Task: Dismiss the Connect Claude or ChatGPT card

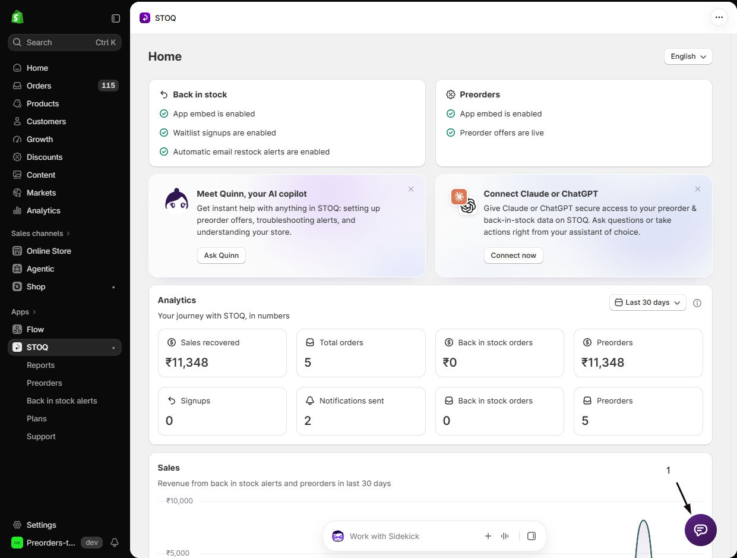Action: pos(698,189)
